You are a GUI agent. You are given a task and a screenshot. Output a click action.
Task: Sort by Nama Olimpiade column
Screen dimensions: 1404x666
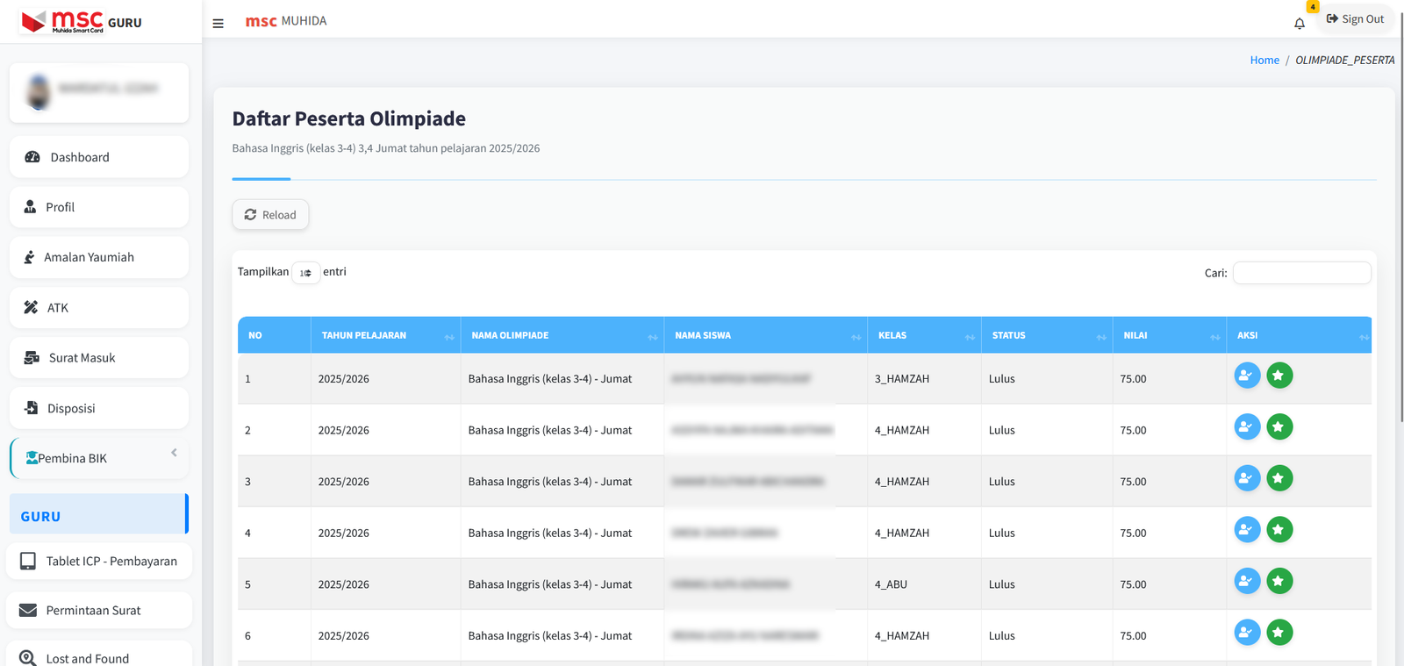pyautogui.click(x=562, y=335)
